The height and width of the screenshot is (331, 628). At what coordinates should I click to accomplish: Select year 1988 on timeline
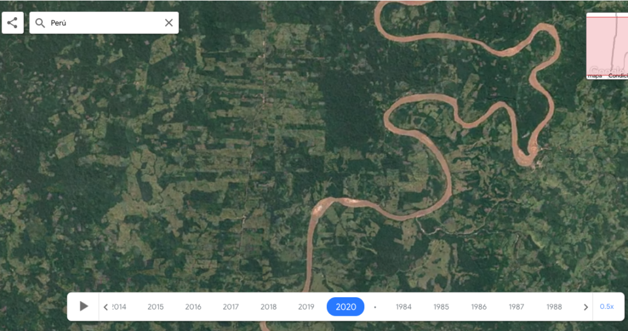[x=554, y=307]
